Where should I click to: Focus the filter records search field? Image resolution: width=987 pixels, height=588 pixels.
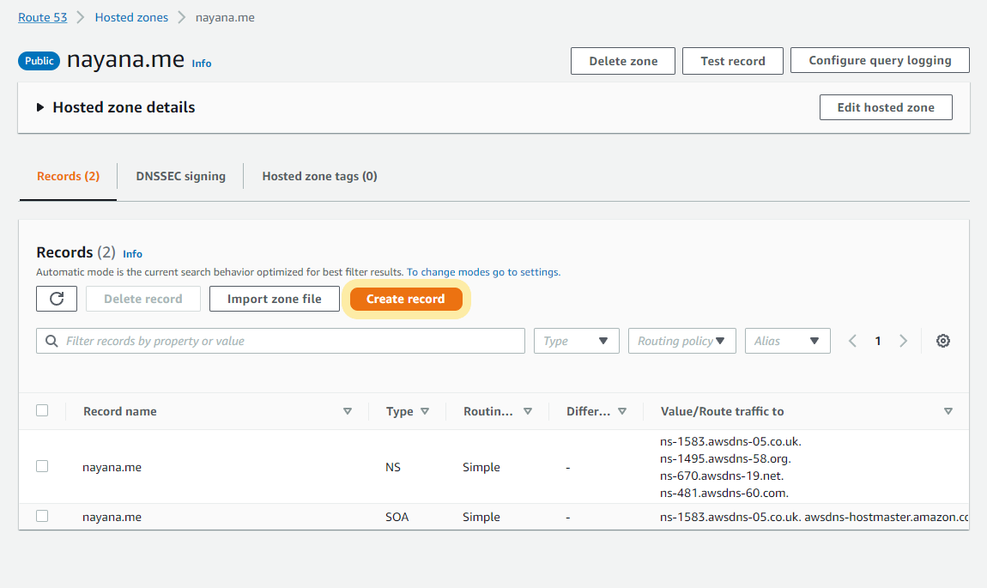(x=281, y=341)
